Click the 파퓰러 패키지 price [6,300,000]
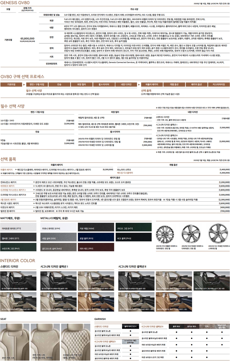This screenshot has width=230, height=361. pyautogui.click(x=108, y=169)
